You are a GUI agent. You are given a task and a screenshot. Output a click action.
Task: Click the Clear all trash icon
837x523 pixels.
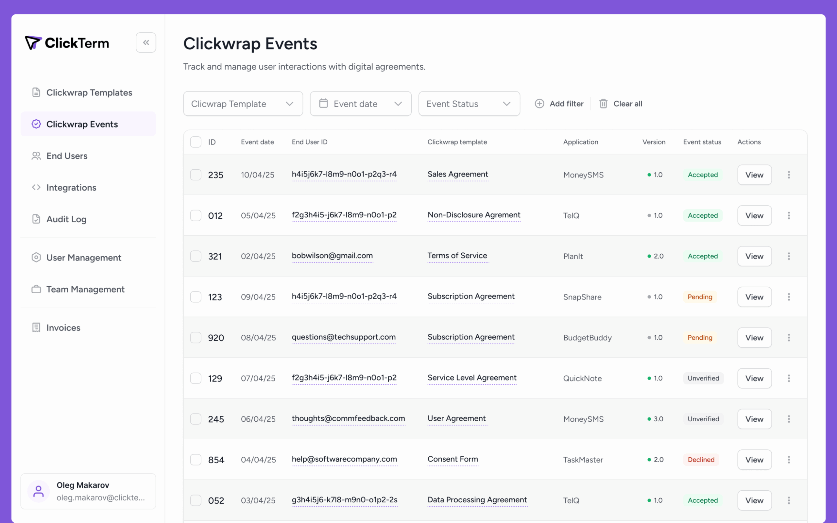coord(603,103)
